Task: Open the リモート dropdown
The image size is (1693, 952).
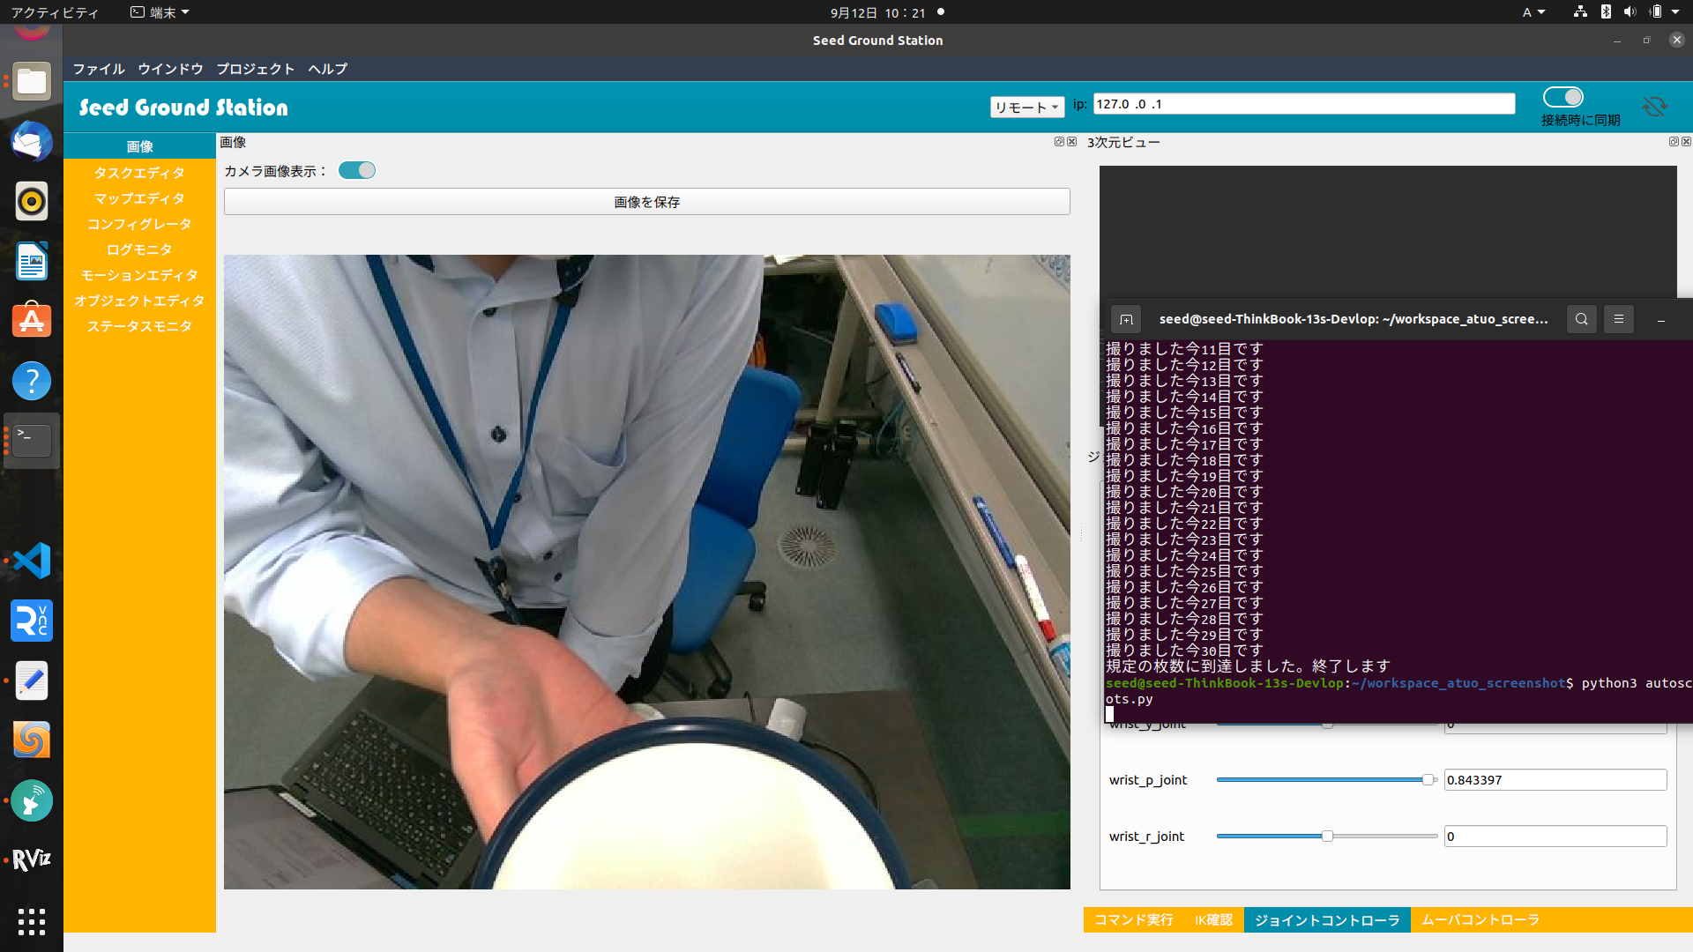Action: [1026, 106]
